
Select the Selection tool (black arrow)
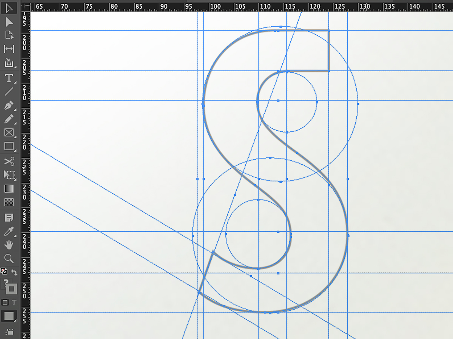coord(9,8)
